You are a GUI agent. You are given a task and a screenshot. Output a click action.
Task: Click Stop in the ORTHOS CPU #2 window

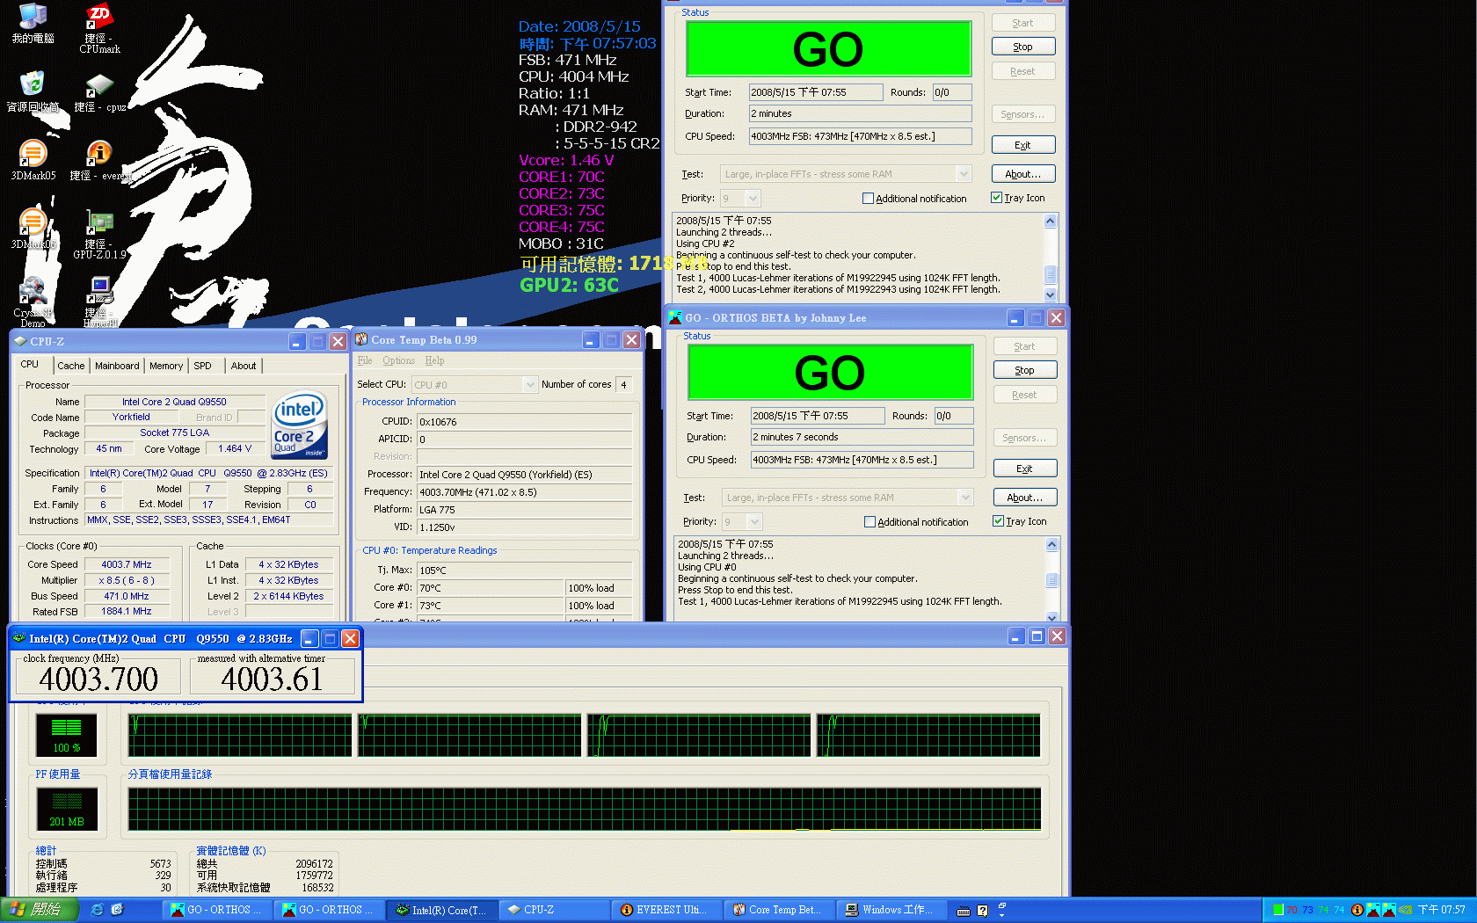(1023, 47)
